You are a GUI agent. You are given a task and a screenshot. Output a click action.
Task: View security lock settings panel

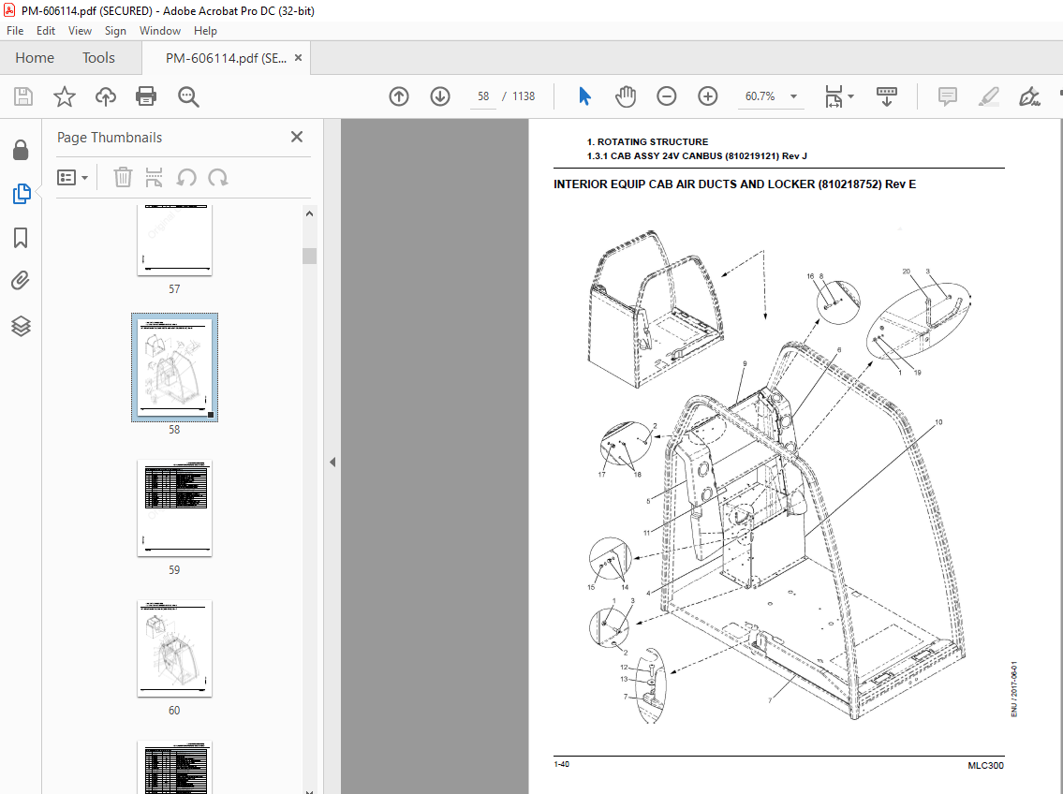[x=21, y=150]
